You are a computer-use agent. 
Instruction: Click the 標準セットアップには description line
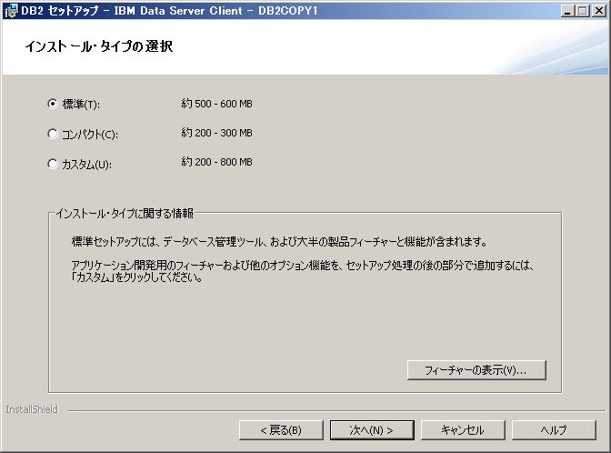click(x=279, y=242)
